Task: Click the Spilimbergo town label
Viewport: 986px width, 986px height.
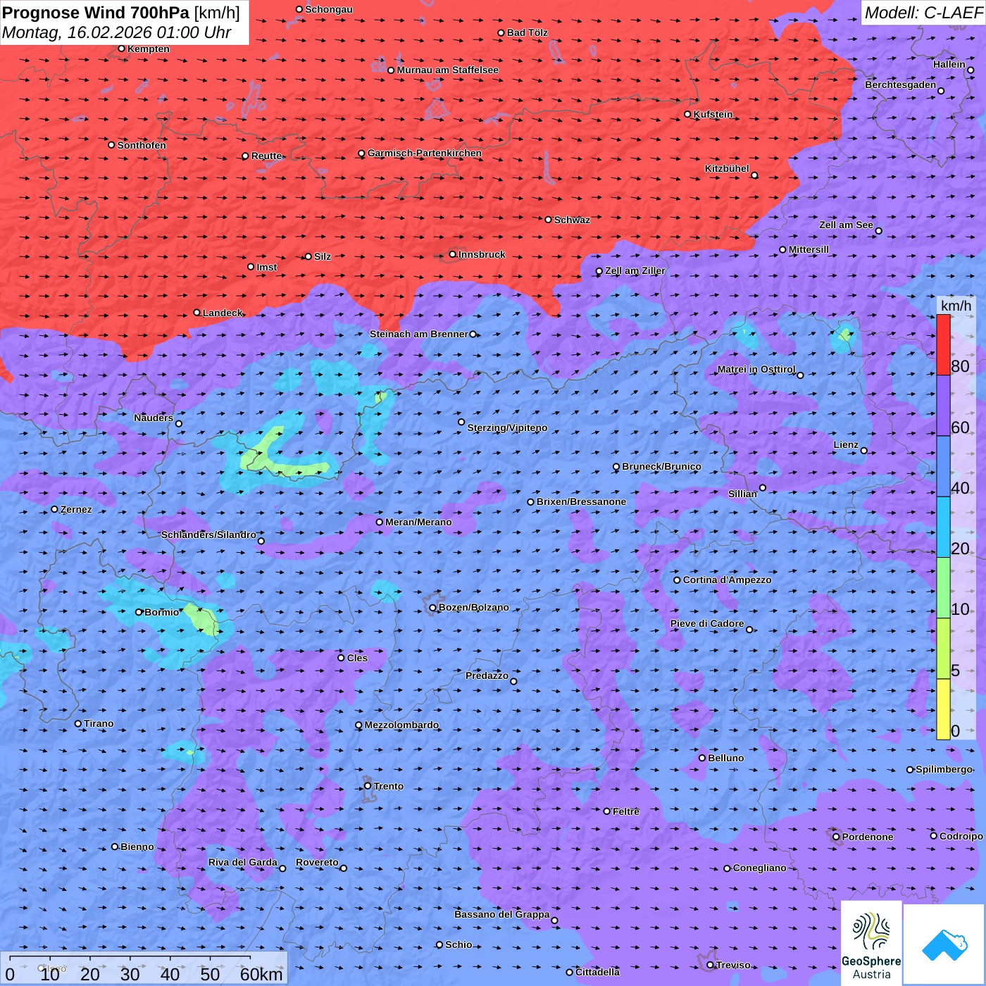Action: 944,769
